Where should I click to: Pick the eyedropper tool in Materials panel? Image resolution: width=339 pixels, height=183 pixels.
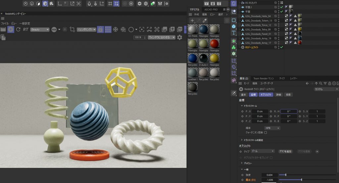click(205, 21)
